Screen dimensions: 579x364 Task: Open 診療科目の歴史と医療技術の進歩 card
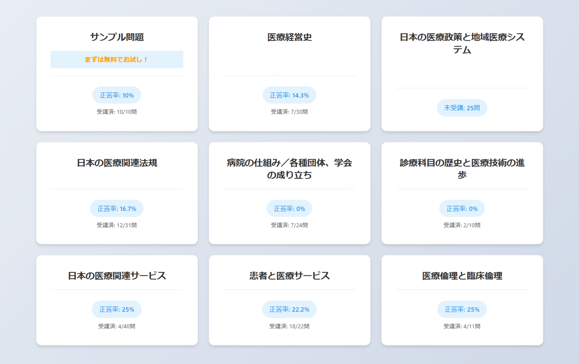click(462, 193)
